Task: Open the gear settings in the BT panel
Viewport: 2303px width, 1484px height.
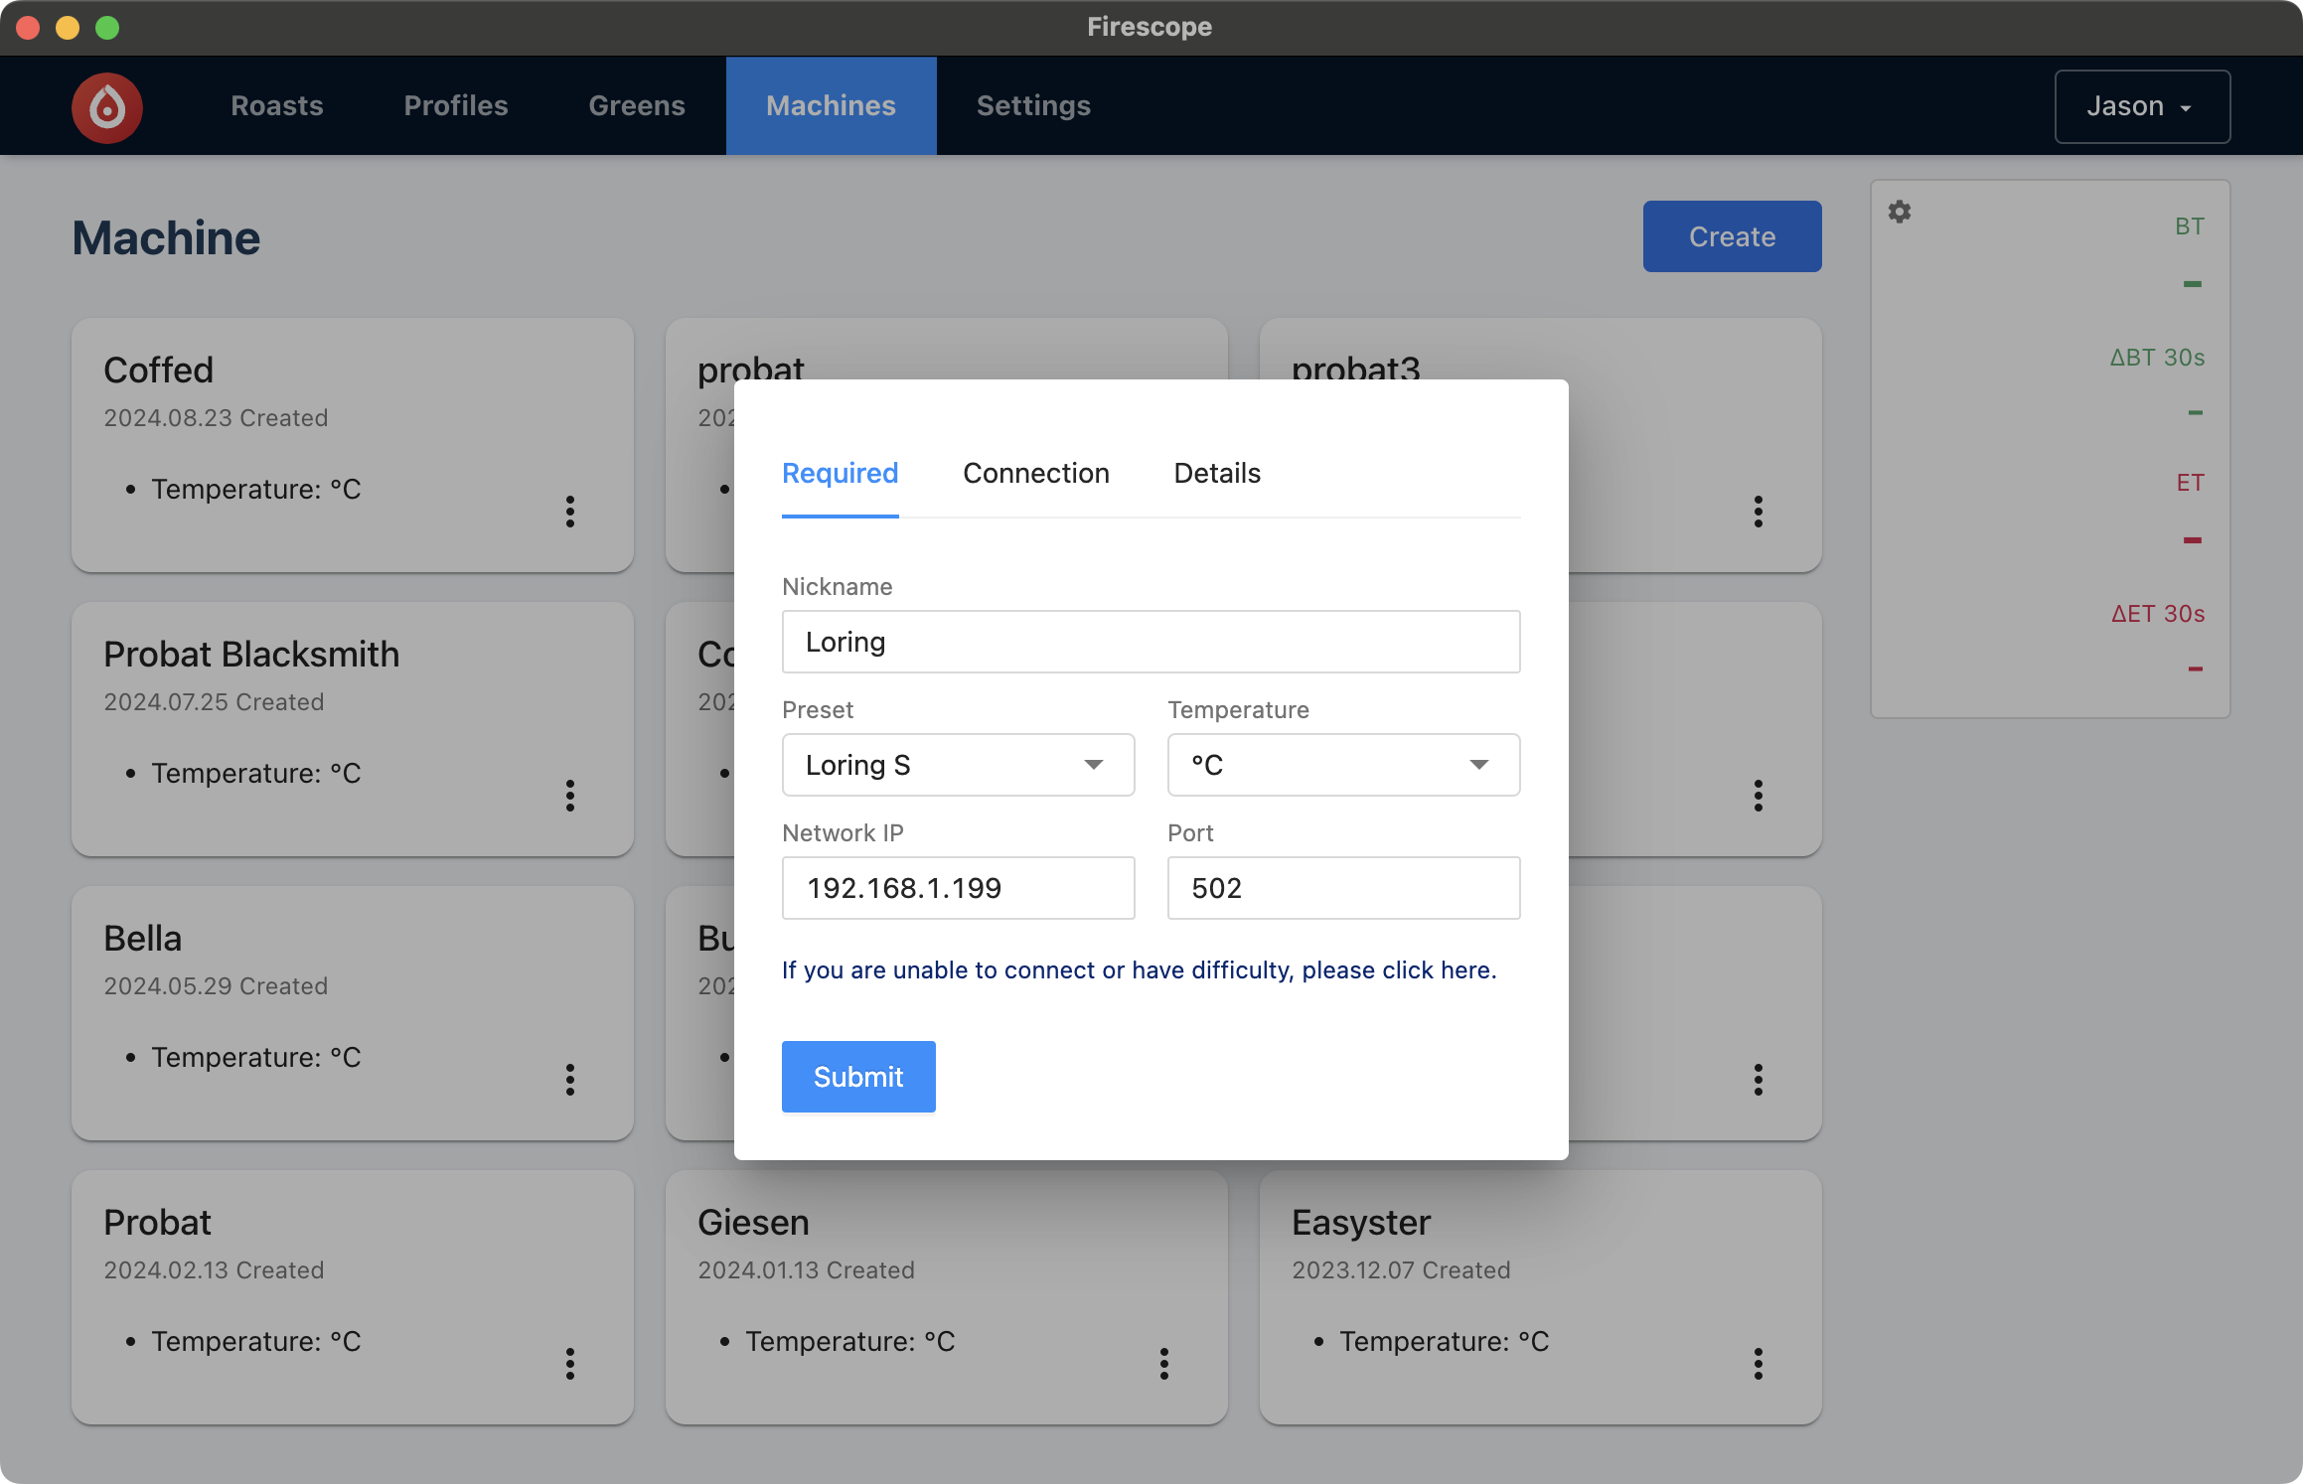Action: coord(1899,212)
